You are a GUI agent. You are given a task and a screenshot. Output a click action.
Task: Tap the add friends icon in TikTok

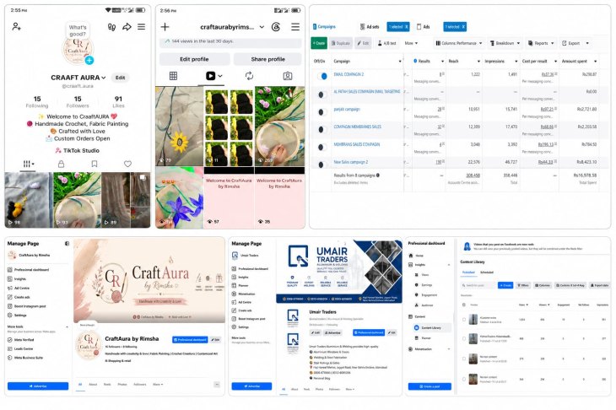(17, 27)
